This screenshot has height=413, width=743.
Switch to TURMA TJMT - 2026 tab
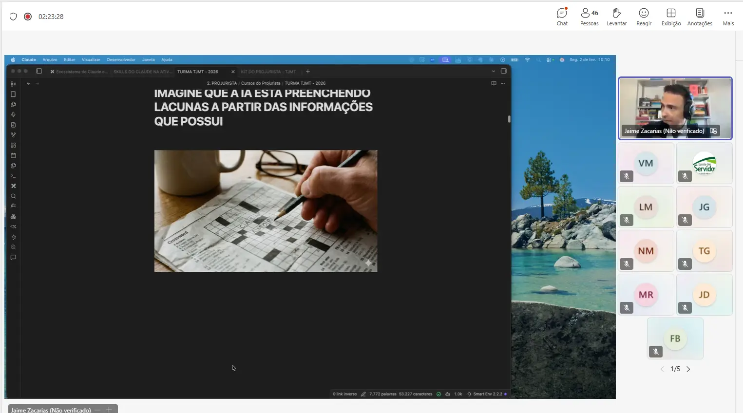[198, 72]
